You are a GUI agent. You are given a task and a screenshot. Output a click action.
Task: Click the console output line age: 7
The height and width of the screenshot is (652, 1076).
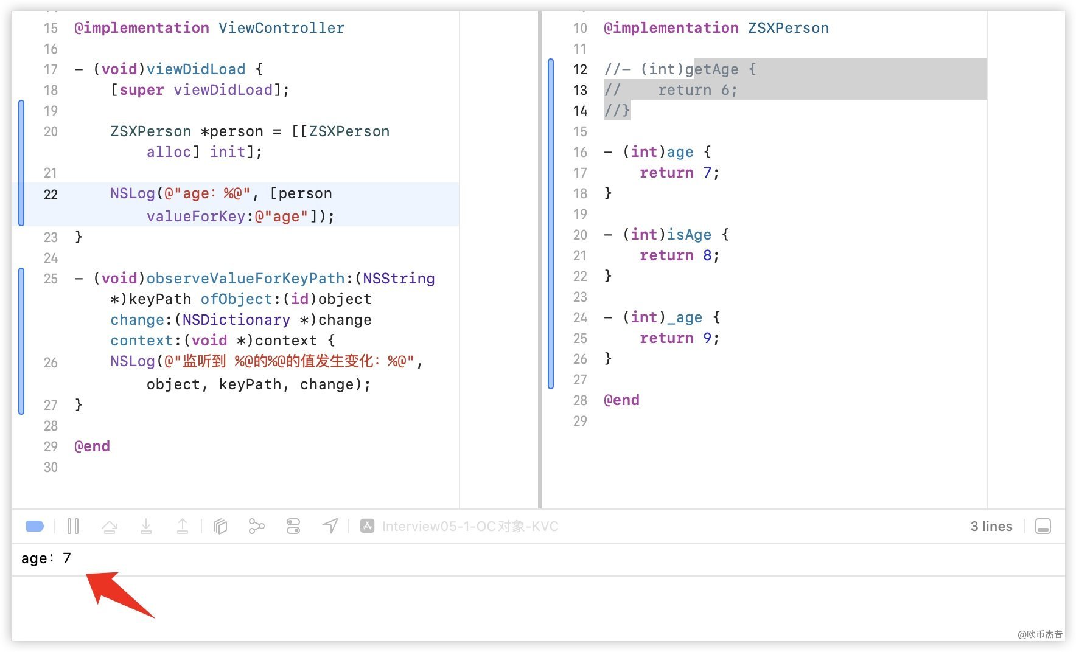46,558
